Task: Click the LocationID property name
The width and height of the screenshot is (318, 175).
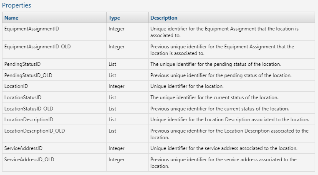Action: click(x=16, y=86)
